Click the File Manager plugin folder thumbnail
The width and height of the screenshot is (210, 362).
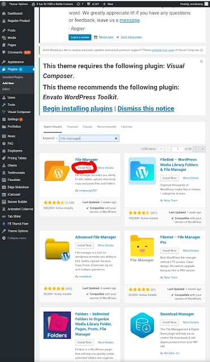click(57, 171)
